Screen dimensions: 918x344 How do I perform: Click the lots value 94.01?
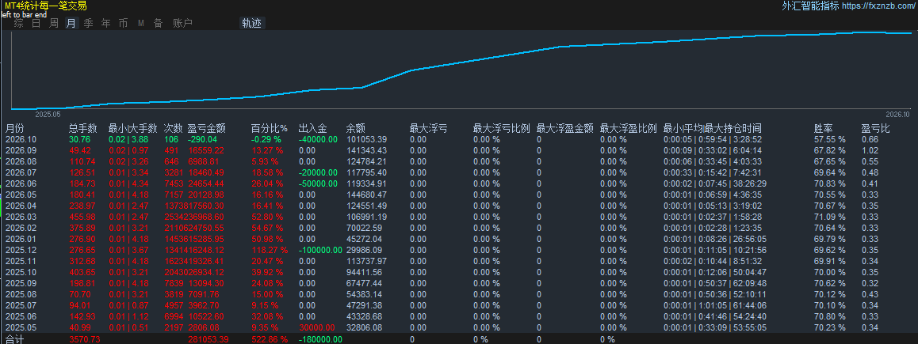tap(80, 305)
